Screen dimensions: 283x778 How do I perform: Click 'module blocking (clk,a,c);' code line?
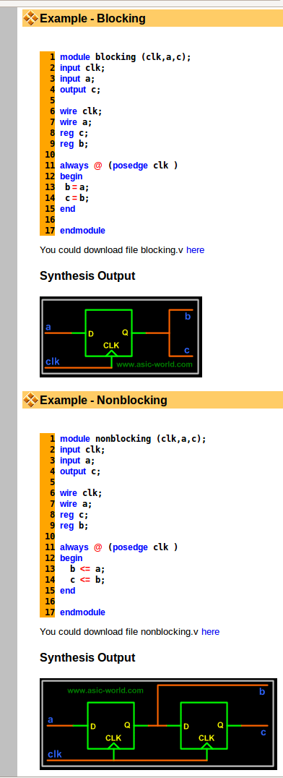click(x=126, y=57)
